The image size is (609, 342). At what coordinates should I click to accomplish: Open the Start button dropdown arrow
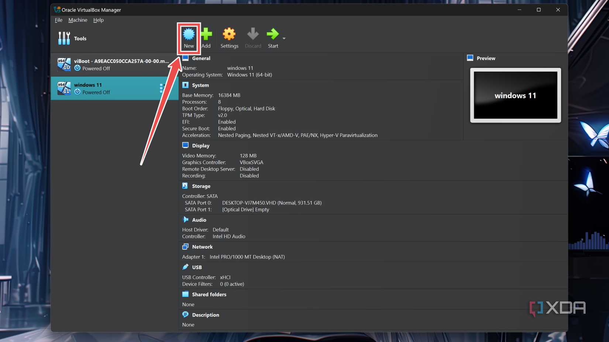283,38
